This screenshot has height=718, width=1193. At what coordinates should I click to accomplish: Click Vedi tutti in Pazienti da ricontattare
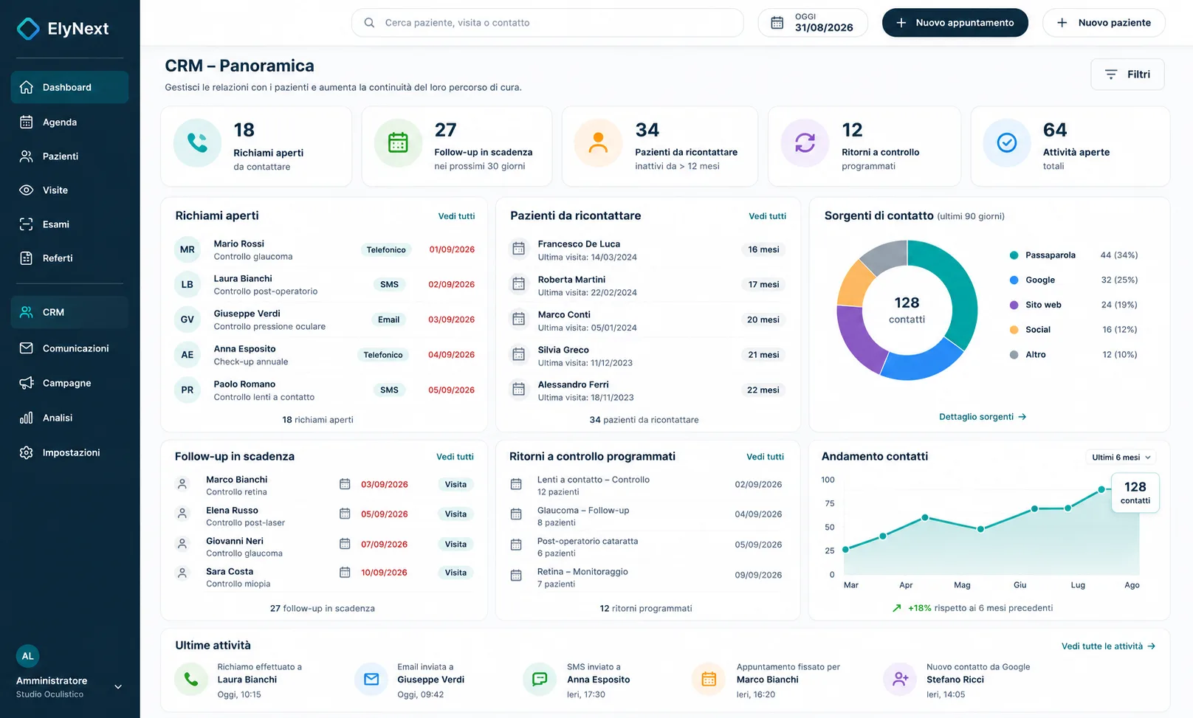tap(767, 216)
